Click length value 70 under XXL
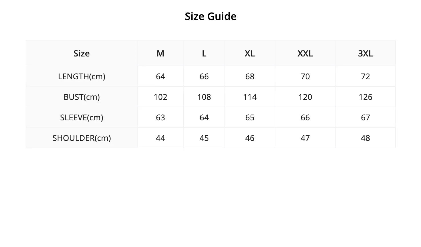The width and height of the screenshot is (421, 247). (x=305, y=76)
